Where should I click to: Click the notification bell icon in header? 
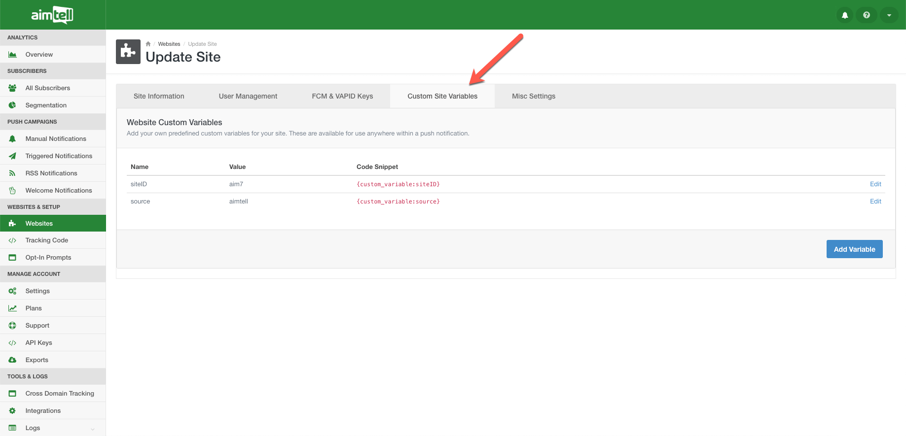tap(844, 15)
